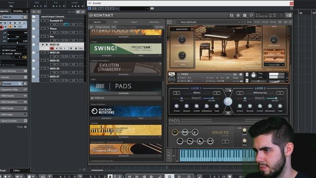Click camera snapshot icon in PADS header
The height and width of the screenshot is (178, 316).
coord(235,75)
